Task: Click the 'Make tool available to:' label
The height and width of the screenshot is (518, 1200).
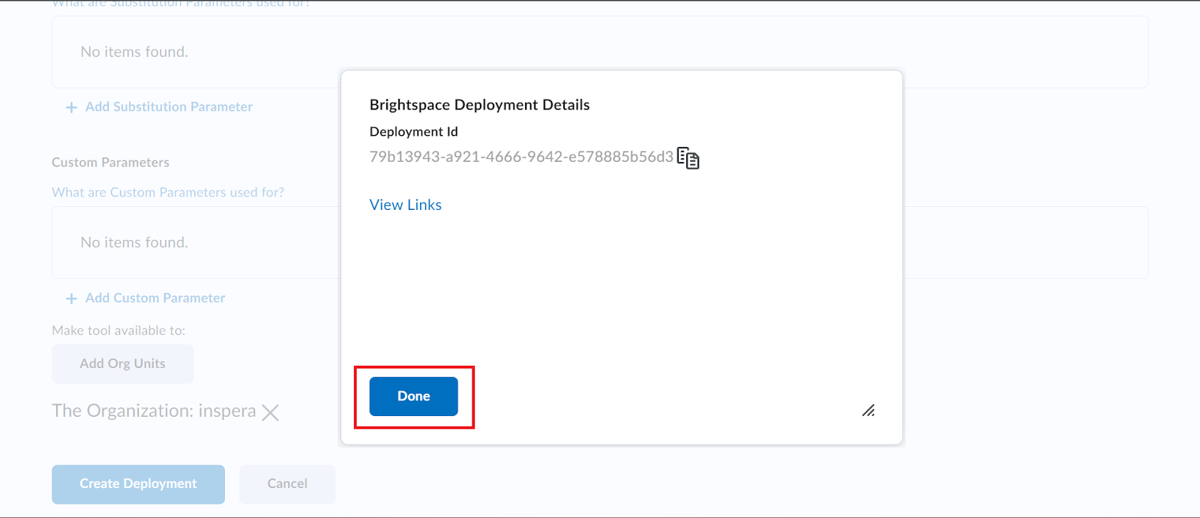Action: 118,331
